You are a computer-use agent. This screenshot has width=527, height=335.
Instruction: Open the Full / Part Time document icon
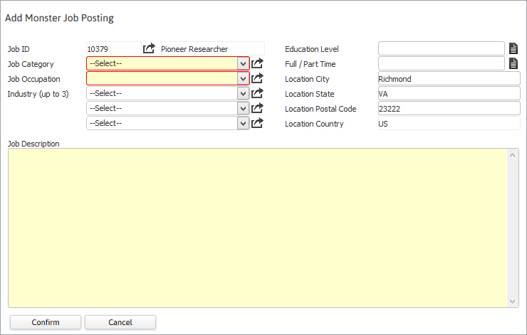click(x=513, y=63)
